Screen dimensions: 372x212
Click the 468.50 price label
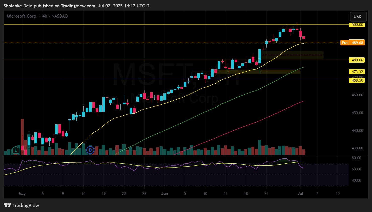pyautogui.click(x=357, y=80)
